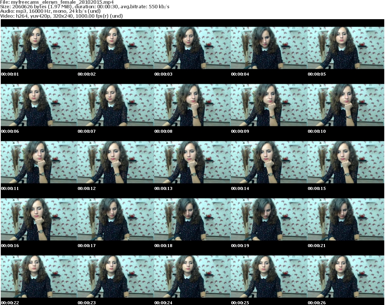Click the thumbnail stamped 00:00:14
The height and width of the screenshot is (305, 385).
click(269, 162)
